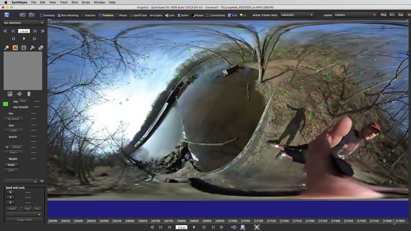Open the Shot menu
Viewport: 411px width, 231px height.
(x=74, y=2)
